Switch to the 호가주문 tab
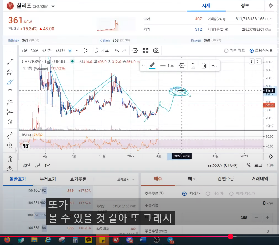The height and width of the screenshot is (245, 279). pyautogui.click(x=78, y=179)
